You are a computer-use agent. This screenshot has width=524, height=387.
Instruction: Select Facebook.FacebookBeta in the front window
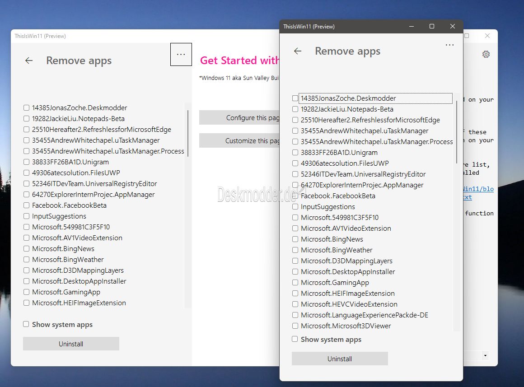[x=295, y=196]
